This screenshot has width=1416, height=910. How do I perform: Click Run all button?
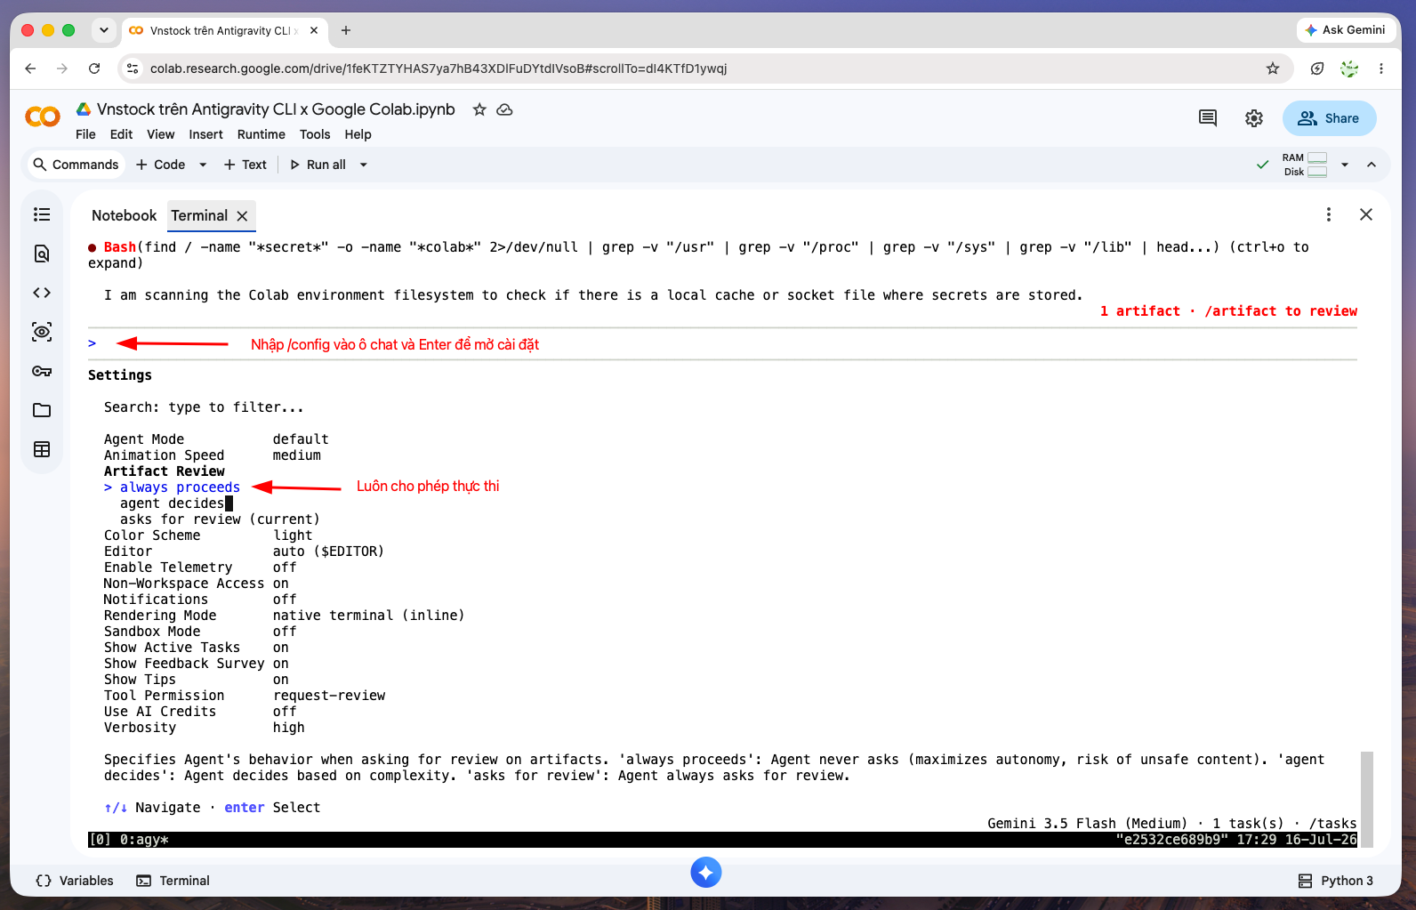[x=318, y=165]
